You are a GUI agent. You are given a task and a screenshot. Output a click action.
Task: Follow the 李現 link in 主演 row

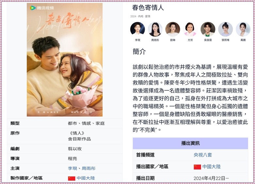click(x=72, y=168)
